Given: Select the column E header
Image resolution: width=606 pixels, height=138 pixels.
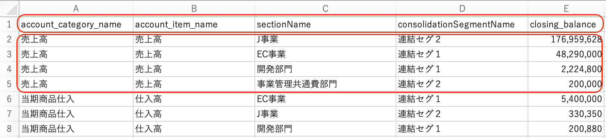Looking at the screenshot, I should pyautogui.click(x=566, y=8).
